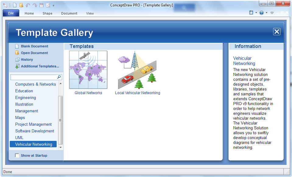Click the Done status bar text
Image resolution: width=292 pixels, height=177 pixels.
8,172
